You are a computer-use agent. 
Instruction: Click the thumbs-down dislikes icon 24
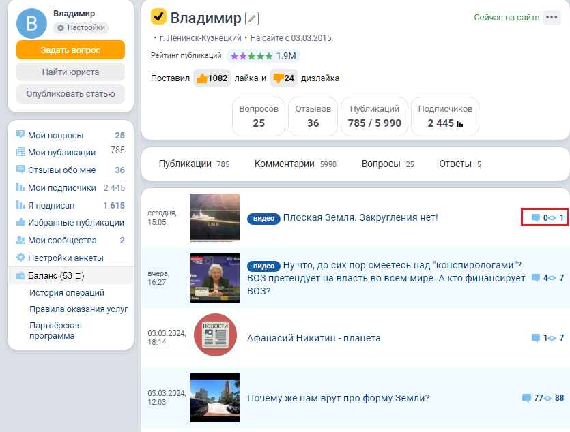click(278, 78)
